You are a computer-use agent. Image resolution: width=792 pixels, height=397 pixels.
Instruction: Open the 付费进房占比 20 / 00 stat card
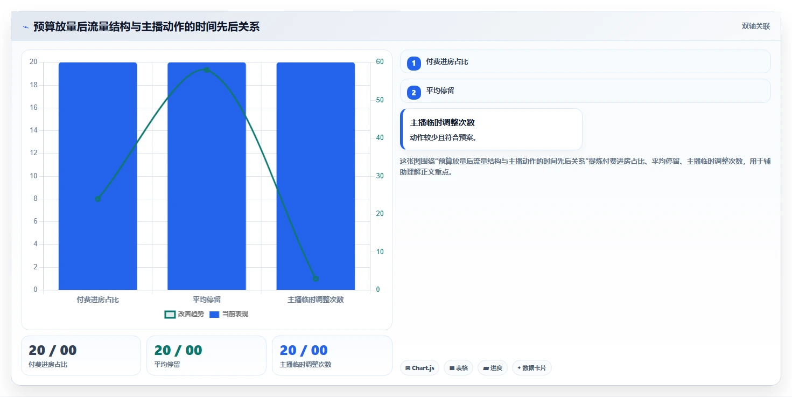click(81, 356)
